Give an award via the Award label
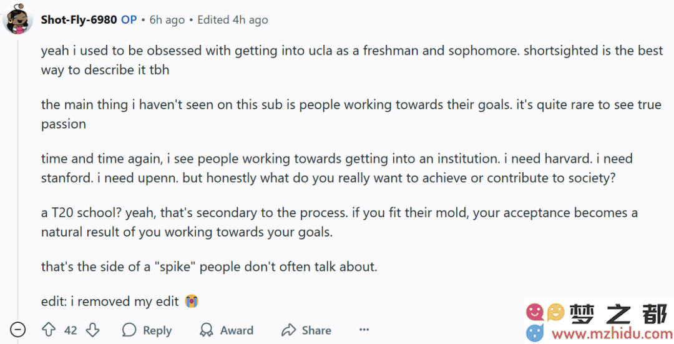Viewport: 674px width, 344px height. [x=237, y=330]
